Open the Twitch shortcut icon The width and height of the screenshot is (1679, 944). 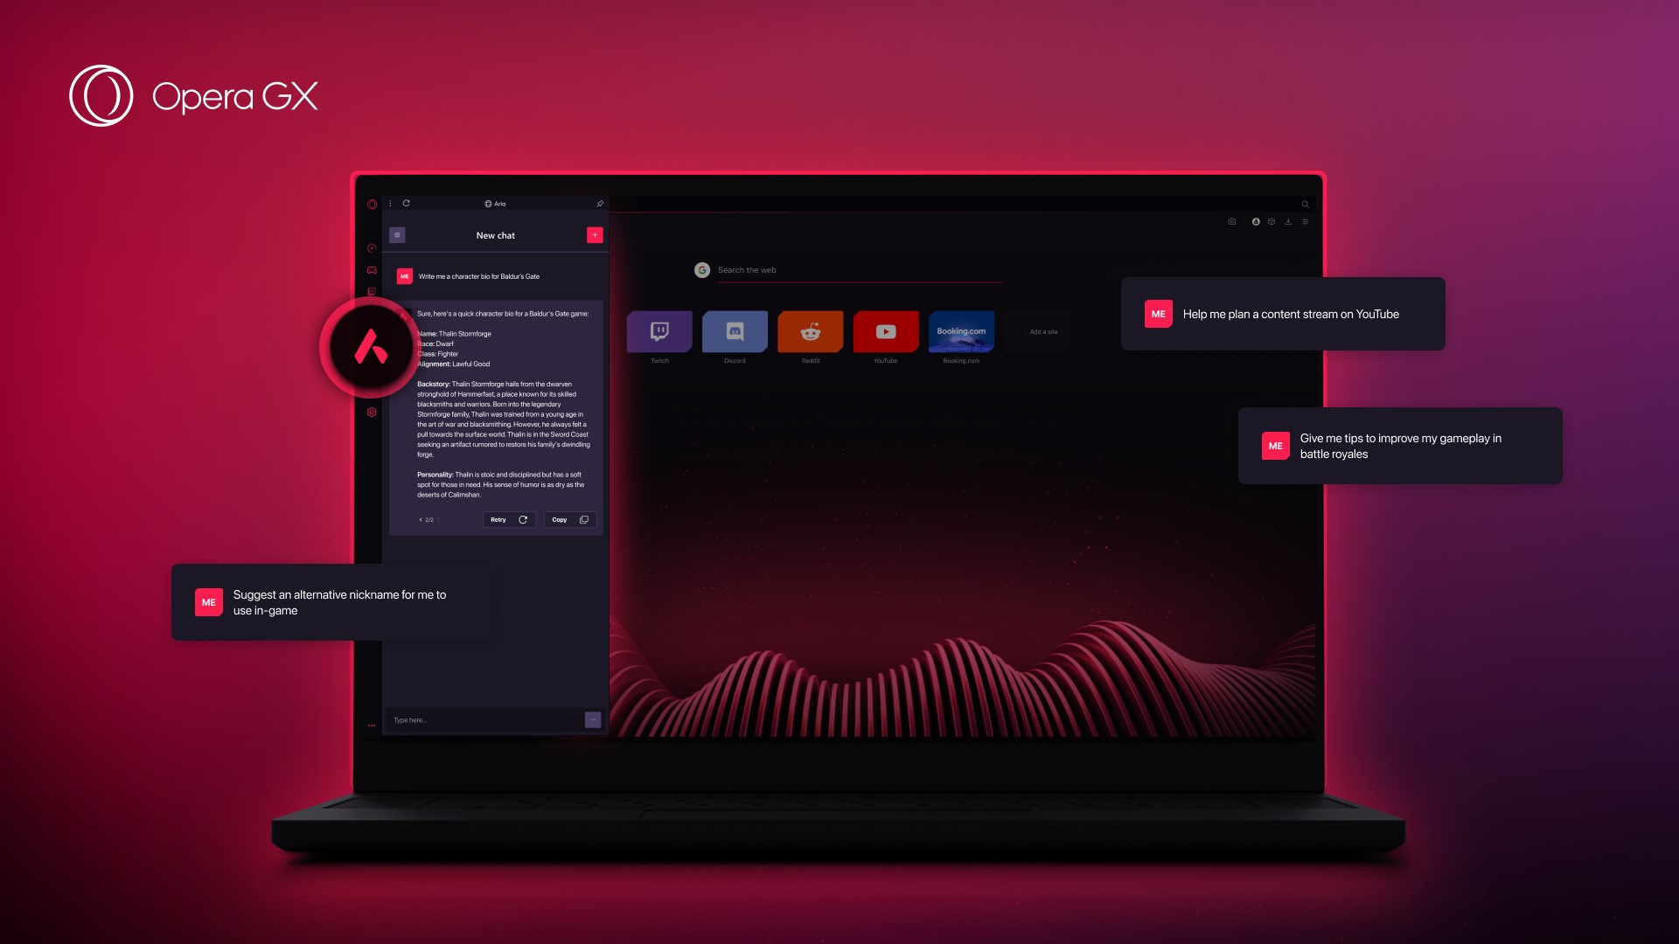[x=659, y=332]
